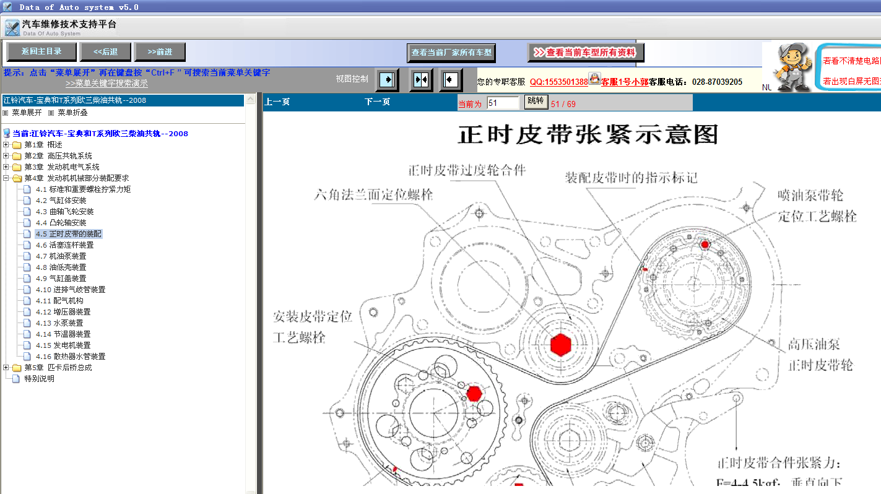
Task: Open 4.16 散热器水管装置 tree item
Action: [71, 357]
